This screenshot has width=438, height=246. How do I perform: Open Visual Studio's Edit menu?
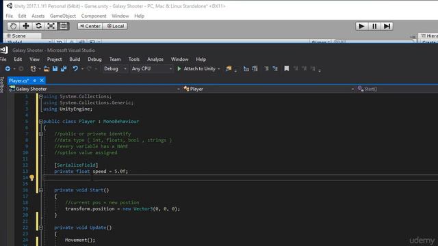(x=18, y=59)
